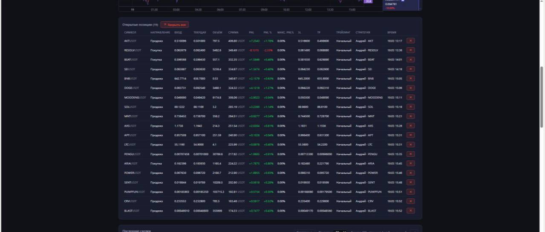Click the 'ТЕКУЩАЯ' column header
Image resolution: width=545 pixels, height=232 pixels.
(199, 32)
